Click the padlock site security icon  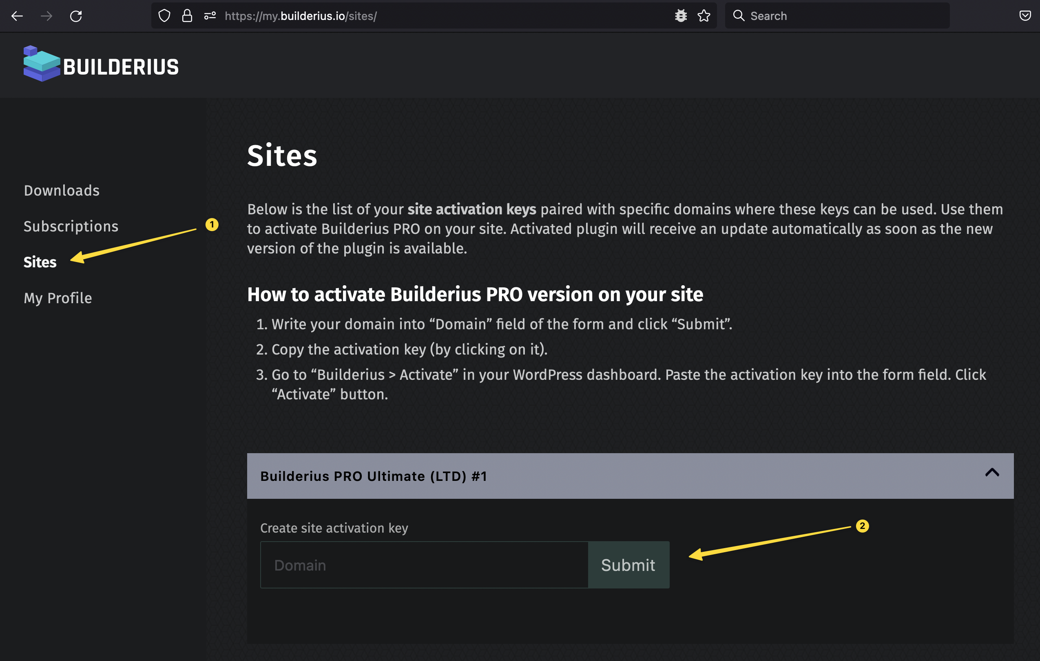coord(187,16)
